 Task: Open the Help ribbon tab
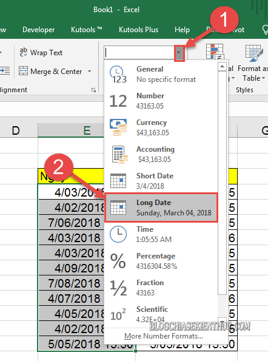point(182,30)
